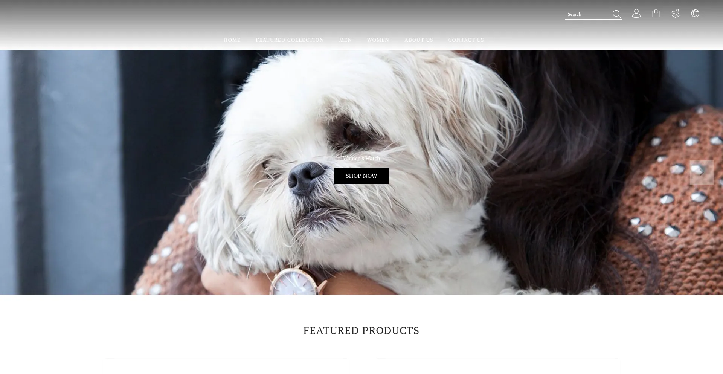Image resolution: width=723 pixels, height=374 pixels.
Task: Open the globe language selector icon
Action: (695, 14)
